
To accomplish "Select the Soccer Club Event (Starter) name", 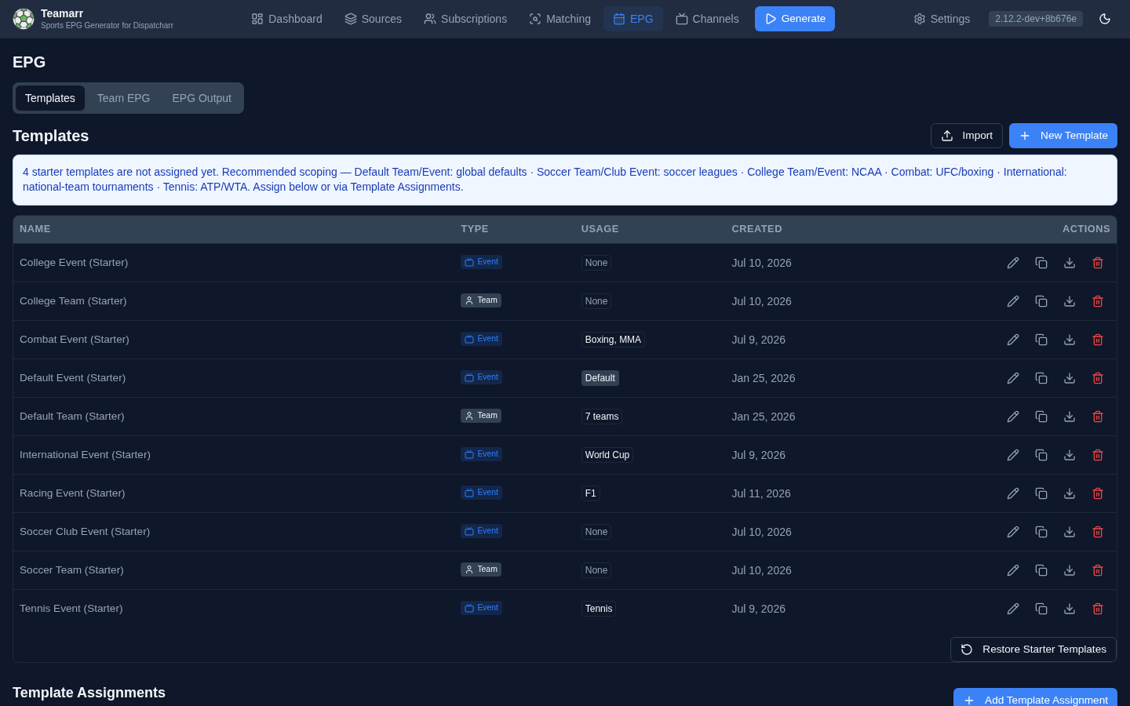I will coord(85,532).
